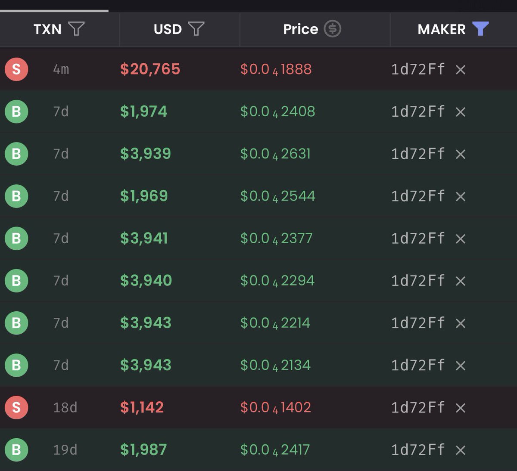Screen dimensions: 517x471
Task: Click the 18d transaction age
Action: (x=65, y=407)
